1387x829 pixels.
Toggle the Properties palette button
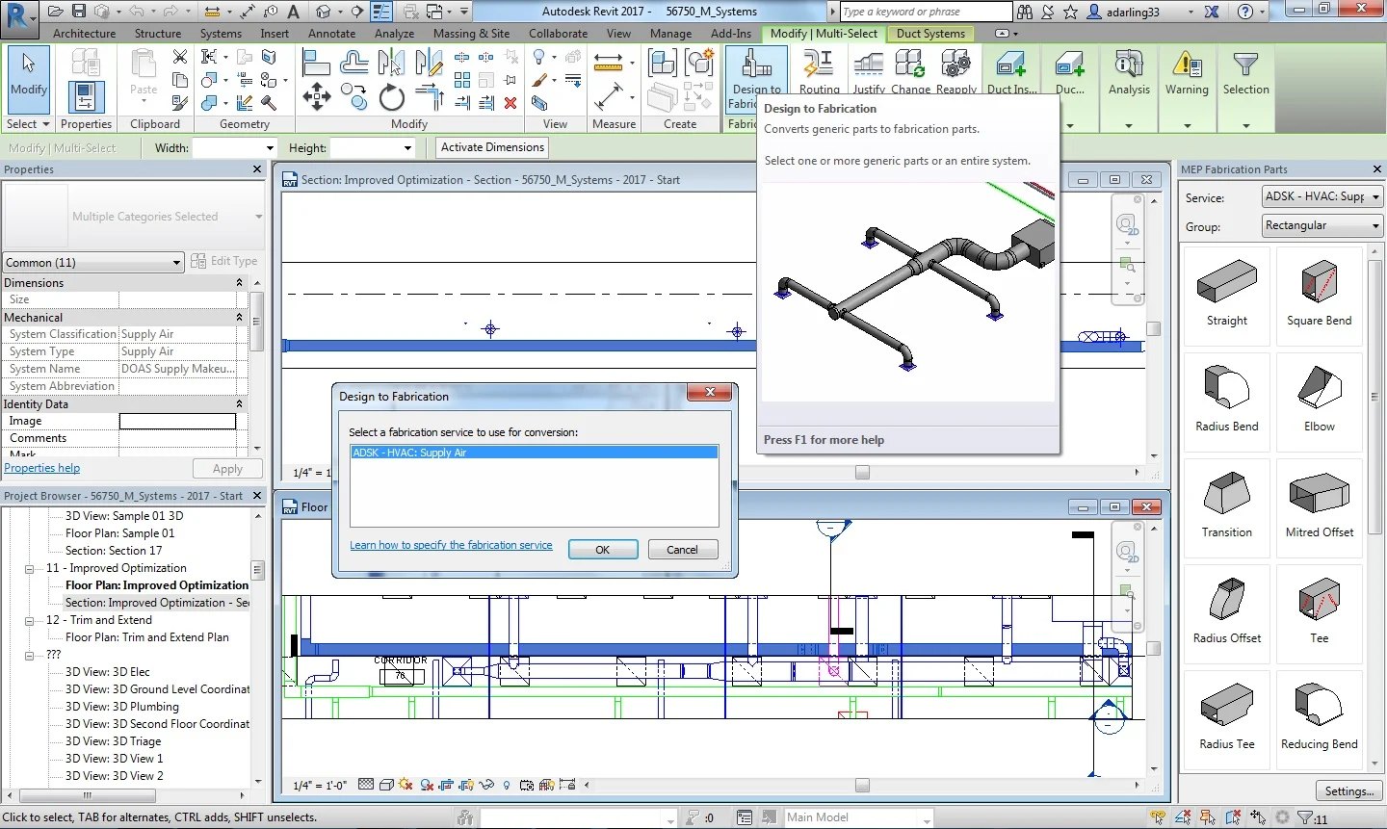coord(86,97)
